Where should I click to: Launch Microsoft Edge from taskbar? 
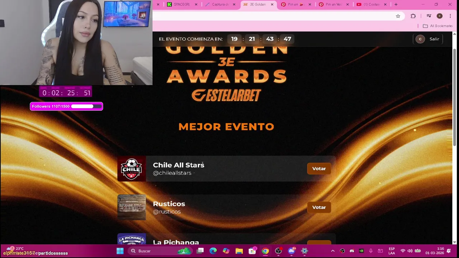pyautogui.click(x=213, y=251)
